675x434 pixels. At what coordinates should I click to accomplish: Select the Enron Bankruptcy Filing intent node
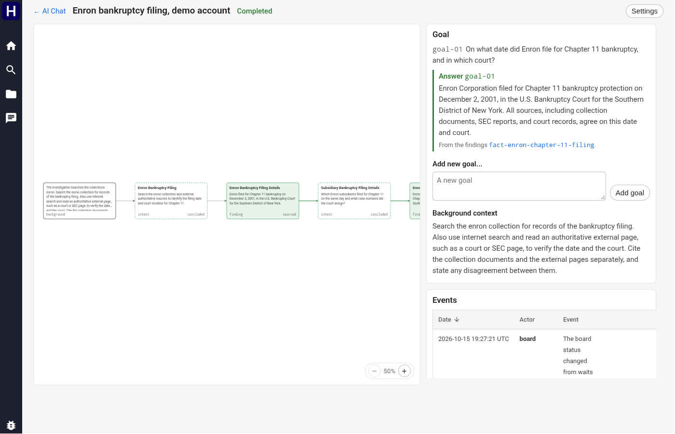click(171, 201)
